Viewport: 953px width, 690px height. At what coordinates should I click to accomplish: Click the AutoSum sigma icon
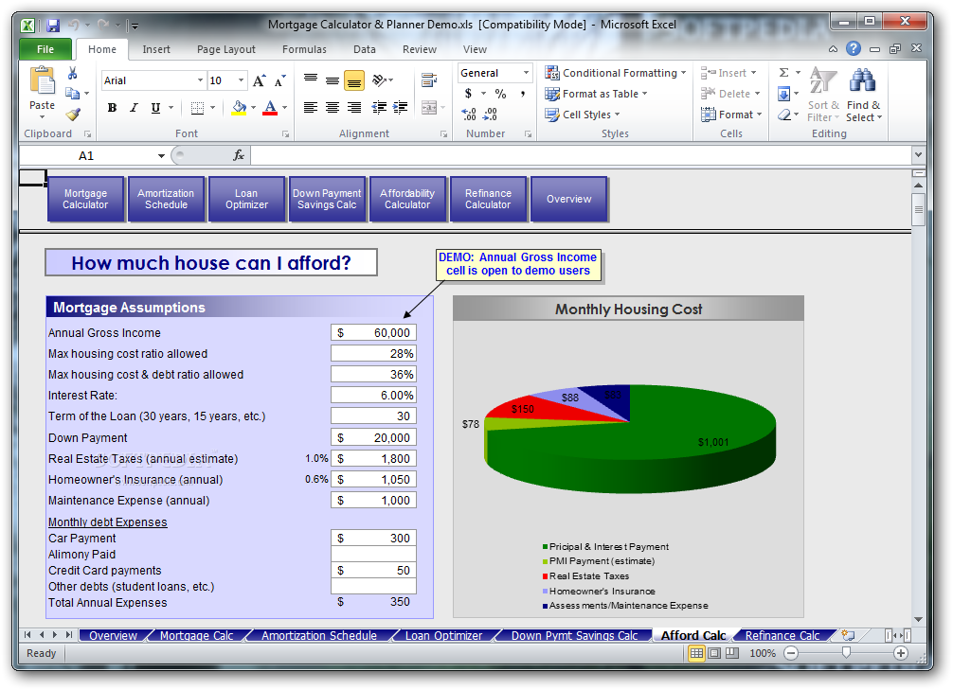(784, 73)
